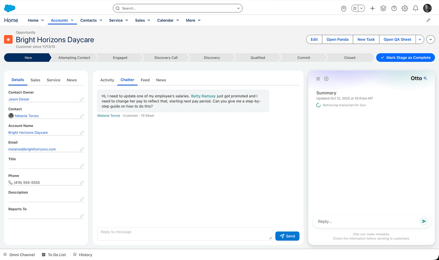Click the orange Opportunity star icon
This screenshot has width=439, height=260.
pyautogui.click(x=8, y=39)
